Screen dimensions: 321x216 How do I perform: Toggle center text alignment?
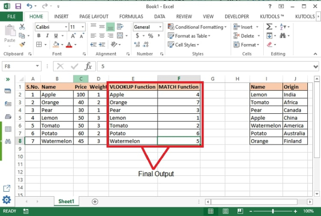pyautogui.click(x=102, y=36)
